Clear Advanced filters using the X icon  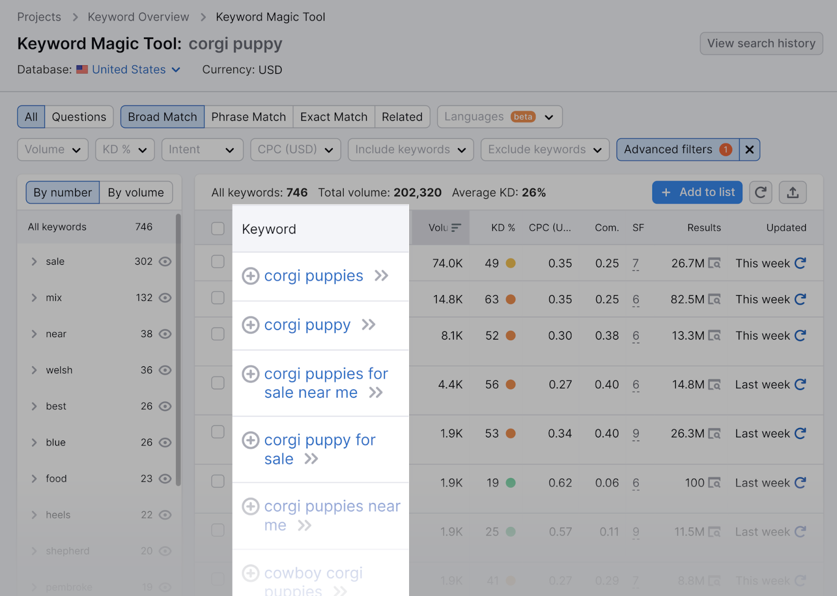(x=750, y=150)
